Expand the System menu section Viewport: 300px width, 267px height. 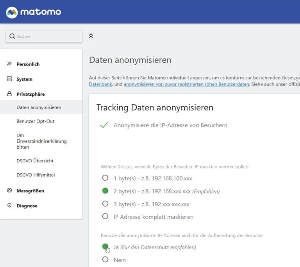click(25, 79)
